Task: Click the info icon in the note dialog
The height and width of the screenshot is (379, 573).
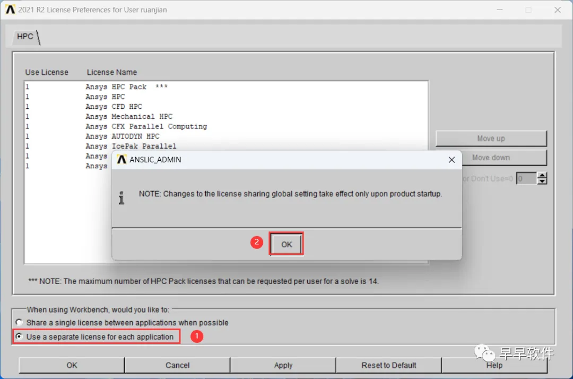Action: [x=121, y=197]
